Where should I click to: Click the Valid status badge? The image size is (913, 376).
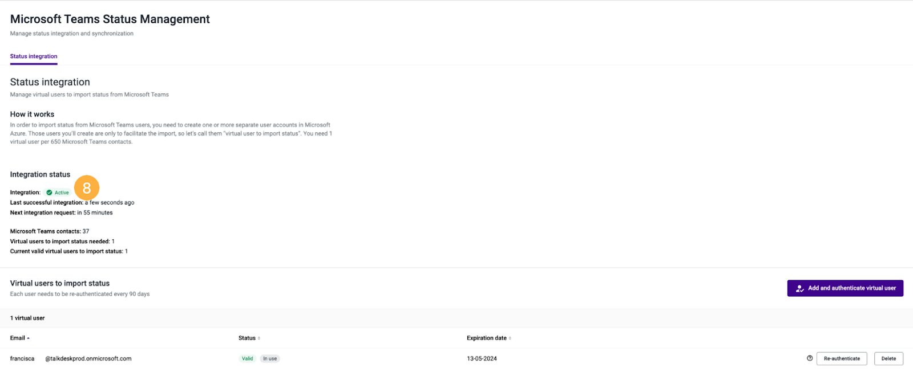point(247,359)
